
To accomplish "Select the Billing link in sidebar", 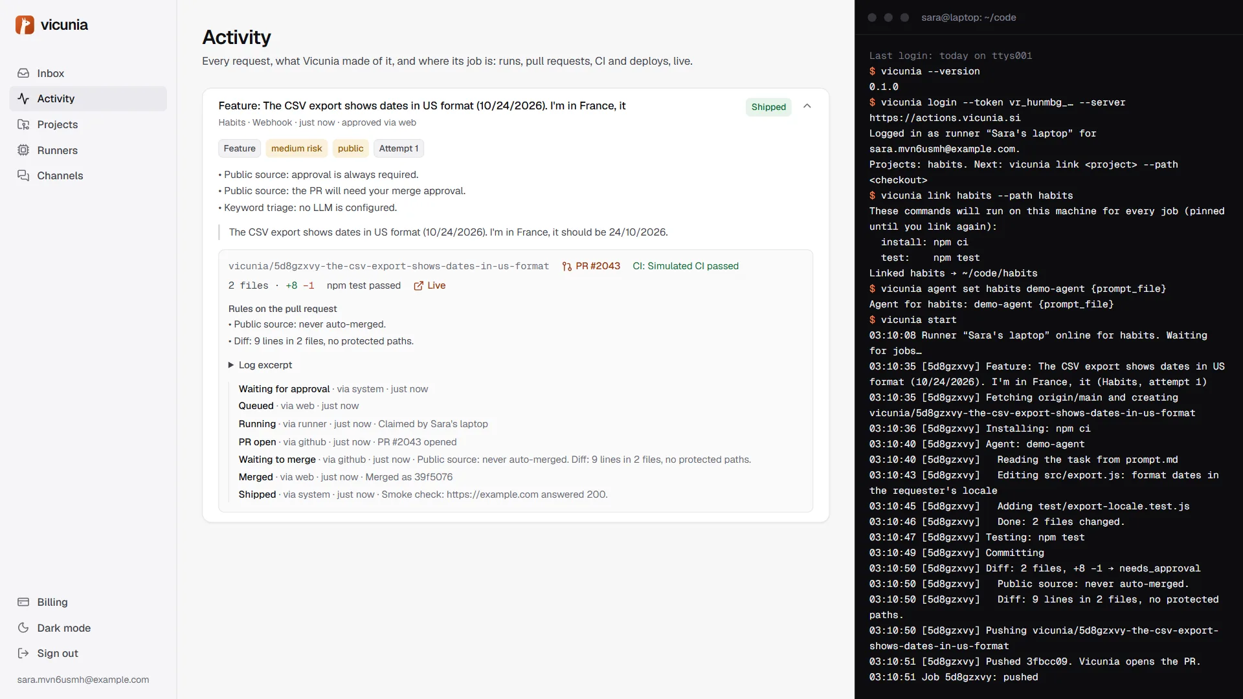I will pyautogui.click(x=88, y=602).
